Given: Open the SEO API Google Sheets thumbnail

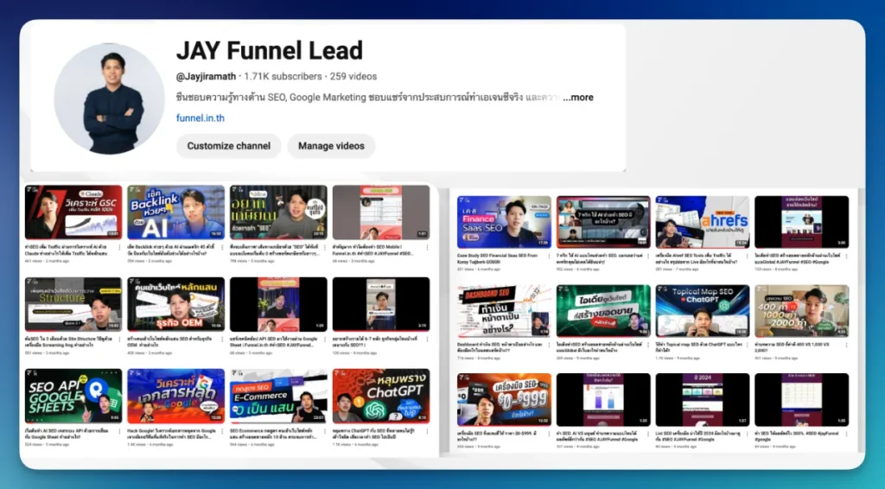Looking at the screenshot, I should pos(73,396).
